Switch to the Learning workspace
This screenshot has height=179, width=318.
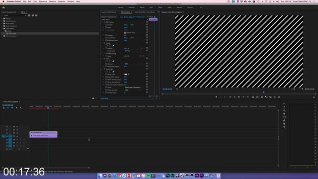(121, 7)
